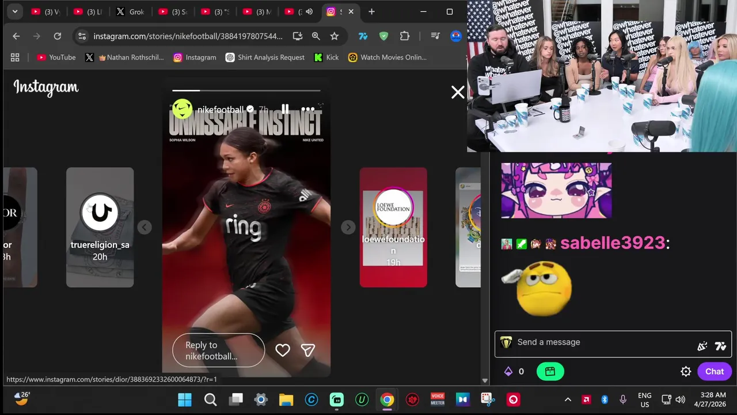The height and width of the screenshot is (415, 737).
Task: Click sabelle3923 username in chat
Action: click(x=613, y=243)
